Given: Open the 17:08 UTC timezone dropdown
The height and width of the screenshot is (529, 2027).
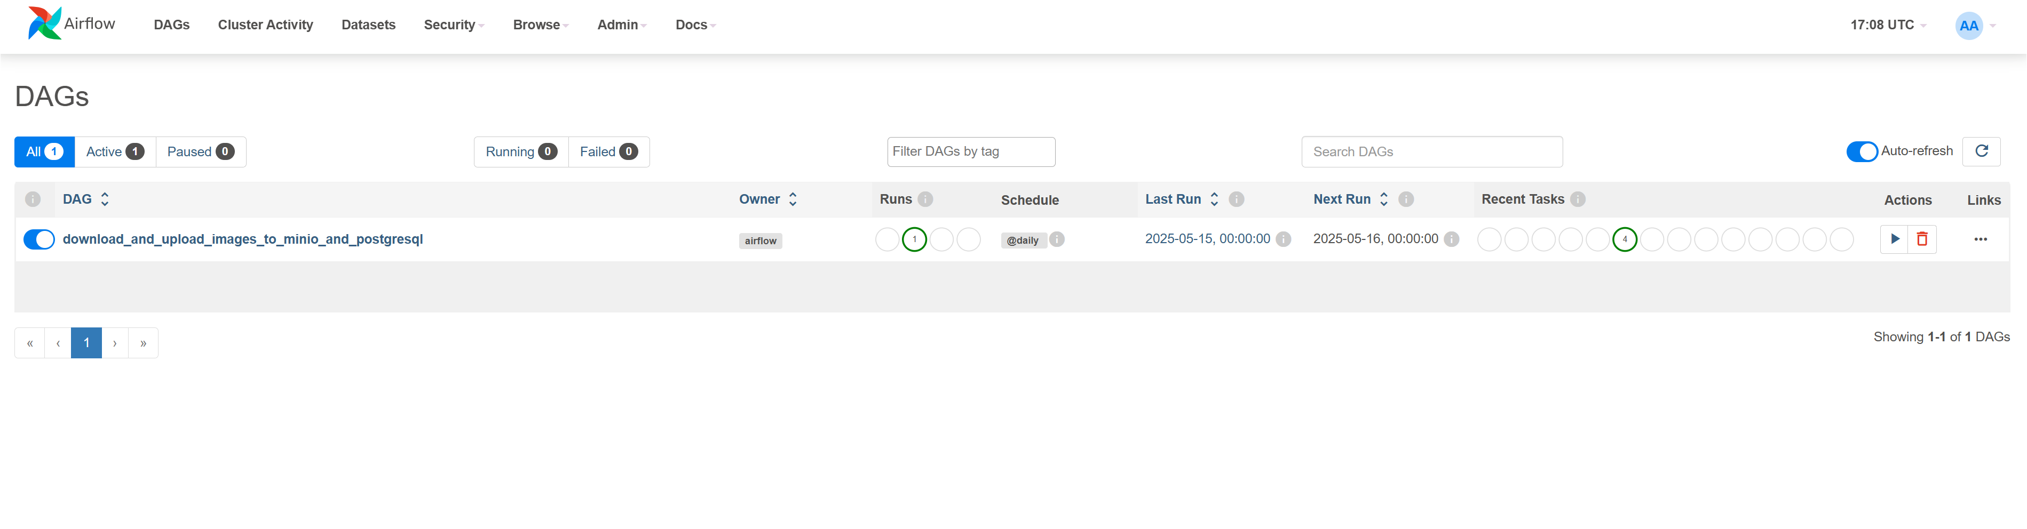Looking at the screenshot, I should point(1887,25).
